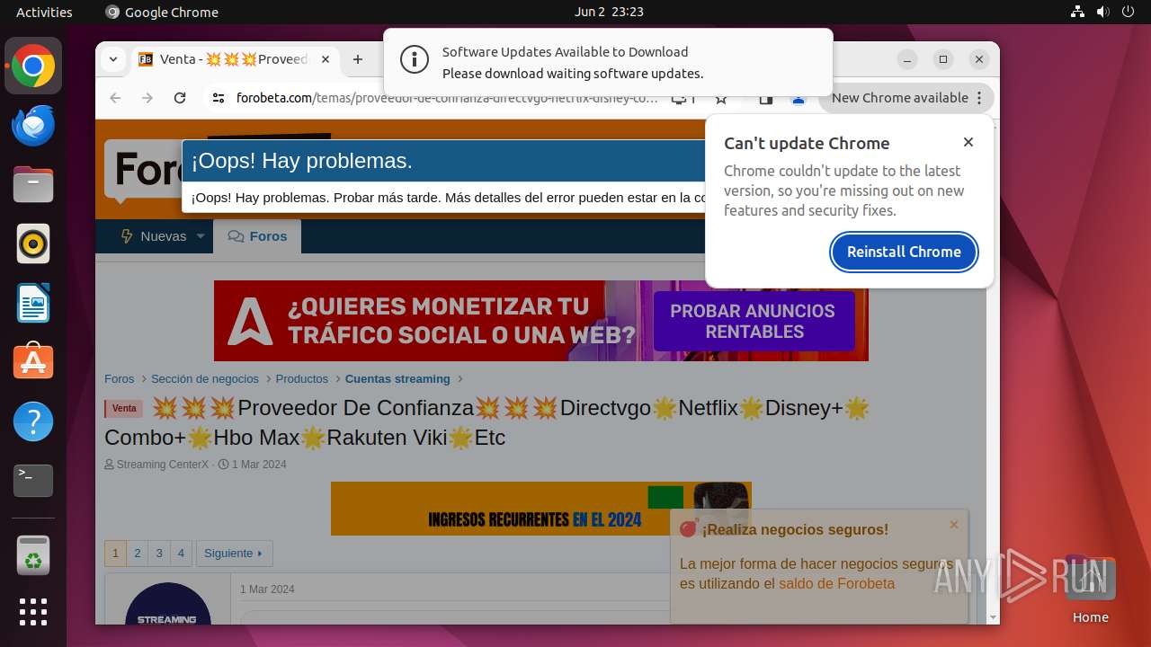Screen dimensions: 1151x647
Task: Open the power icon in system tray
Action: (x=1129, y=12)
